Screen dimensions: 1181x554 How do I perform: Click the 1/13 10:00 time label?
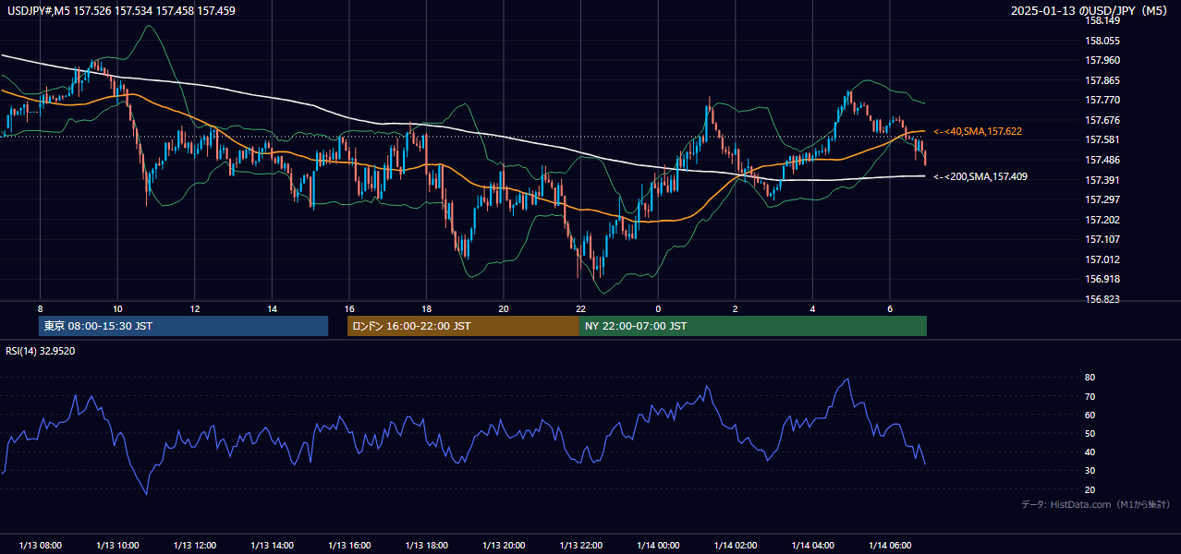117,546
